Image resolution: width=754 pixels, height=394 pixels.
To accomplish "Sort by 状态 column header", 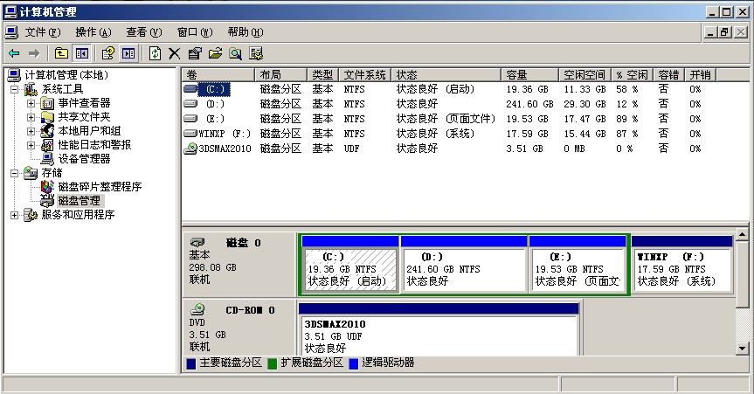I will tap(446, 75).
